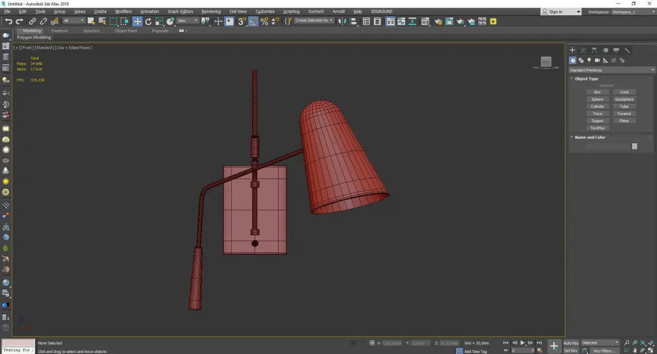This screenshot has height=354, width=657.
Task: Collapse the Object Type rollout
Action: coord(586,79)
